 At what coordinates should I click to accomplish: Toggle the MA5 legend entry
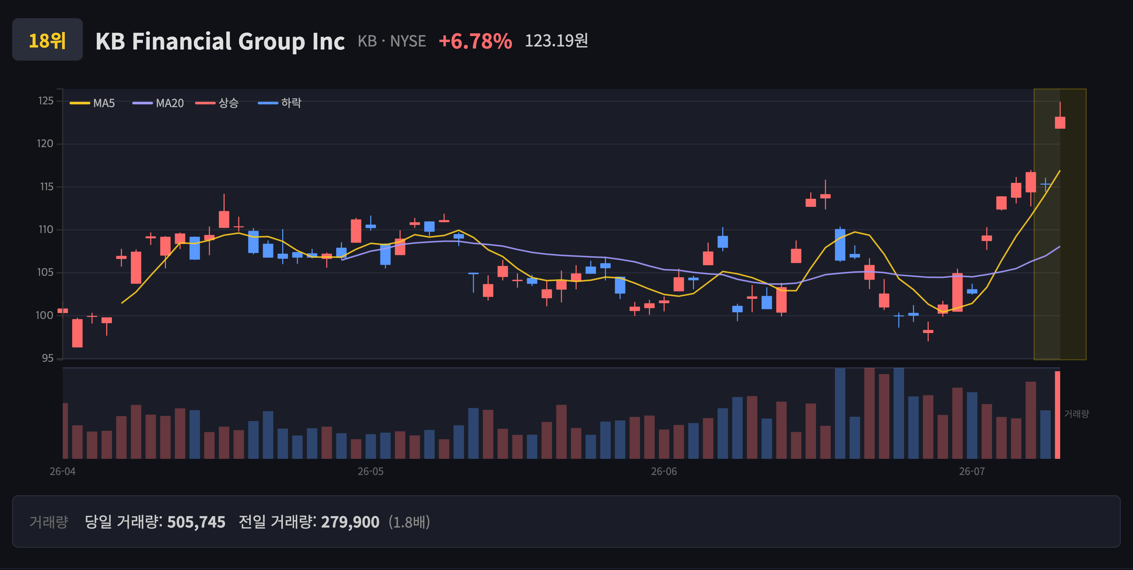coord(92,103)
